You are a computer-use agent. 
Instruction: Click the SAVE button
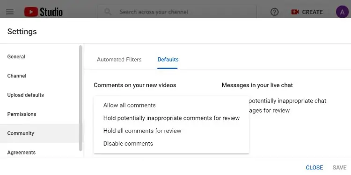340,168
